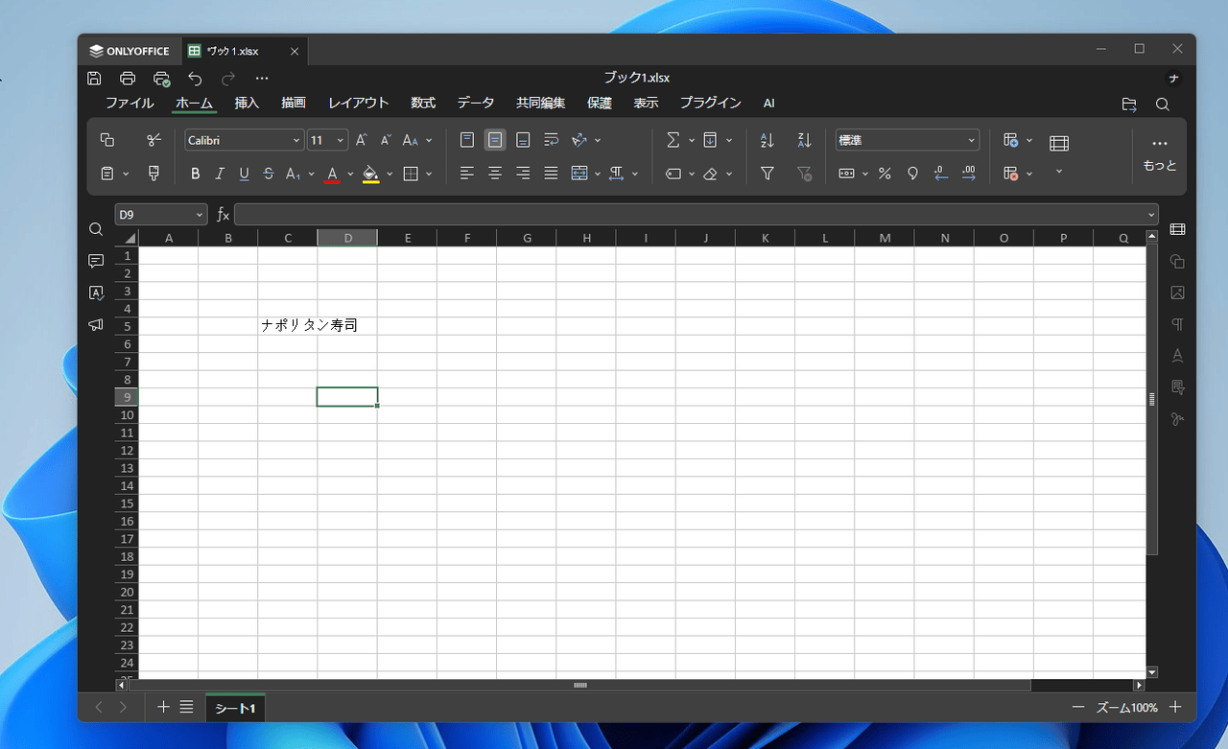This screenshot has width=1228, height=749.
Task: Decrease decimal places
Action: [940, 174]
